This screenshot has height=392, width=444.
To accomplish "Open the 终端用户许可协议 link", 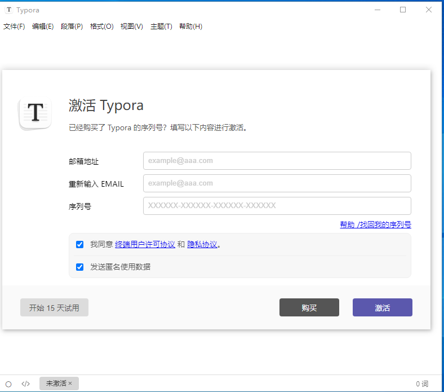I will click(x=145, y=244).
